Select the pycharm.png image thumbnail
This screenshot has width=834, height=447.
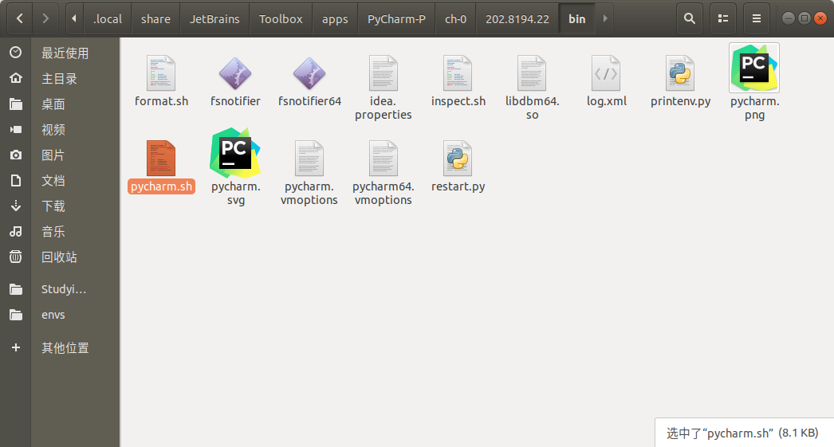754,68
